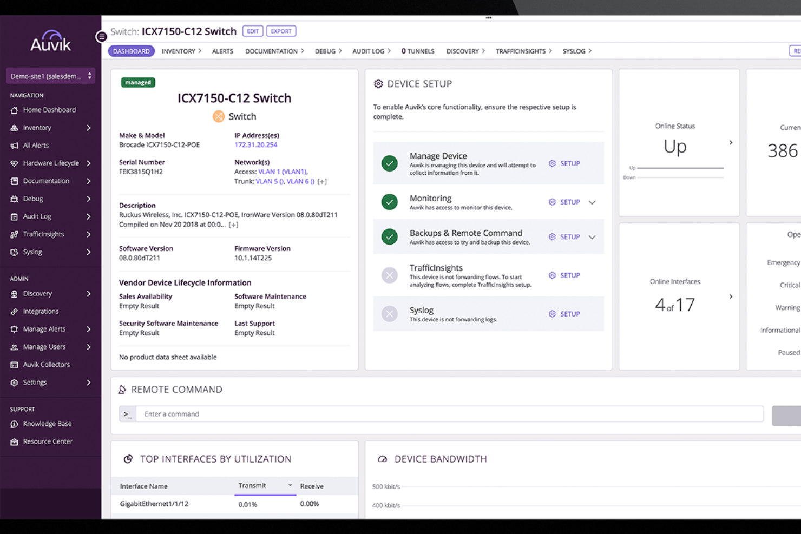Open the Knowledge Base support link
801x534 pixels.
tap(47, 424)
